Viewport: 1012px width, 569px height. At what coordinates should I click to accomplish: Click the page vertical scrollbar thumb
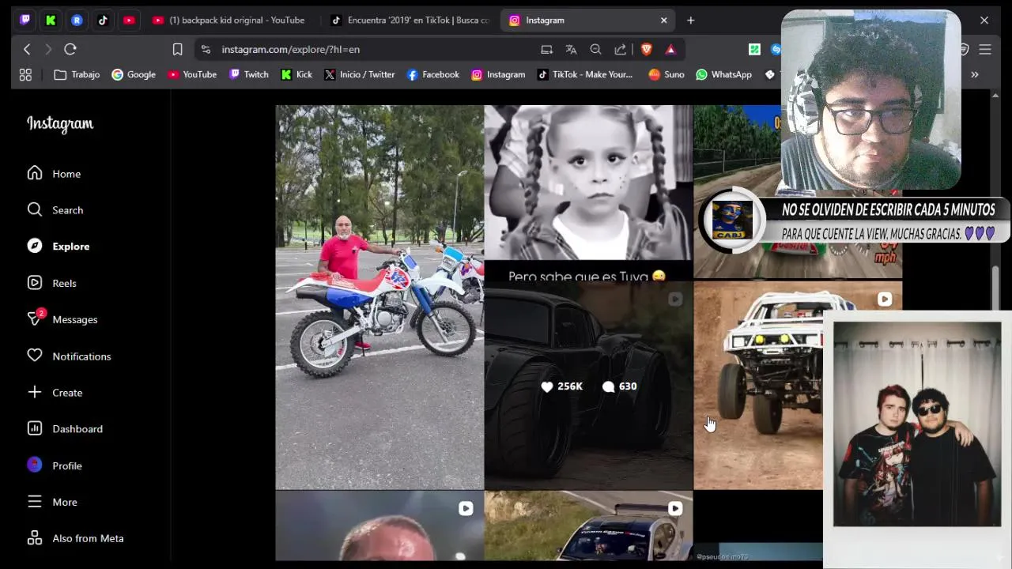[x=995, y=288]
